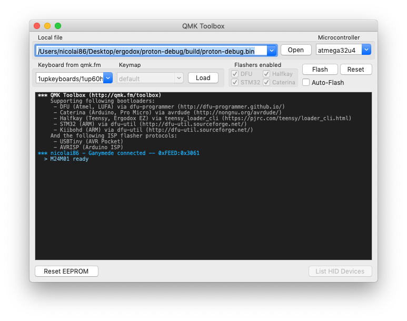Maximize window with green button
This screenshot has width=407, height=321.
(58, 26)
